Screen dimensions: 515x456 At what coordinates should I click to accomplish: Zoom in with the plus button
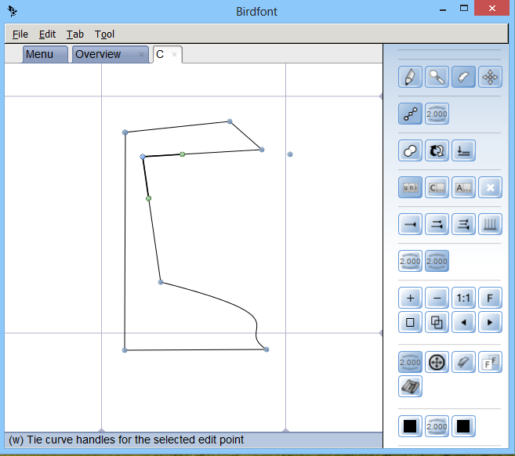click(x=410, y=298)
